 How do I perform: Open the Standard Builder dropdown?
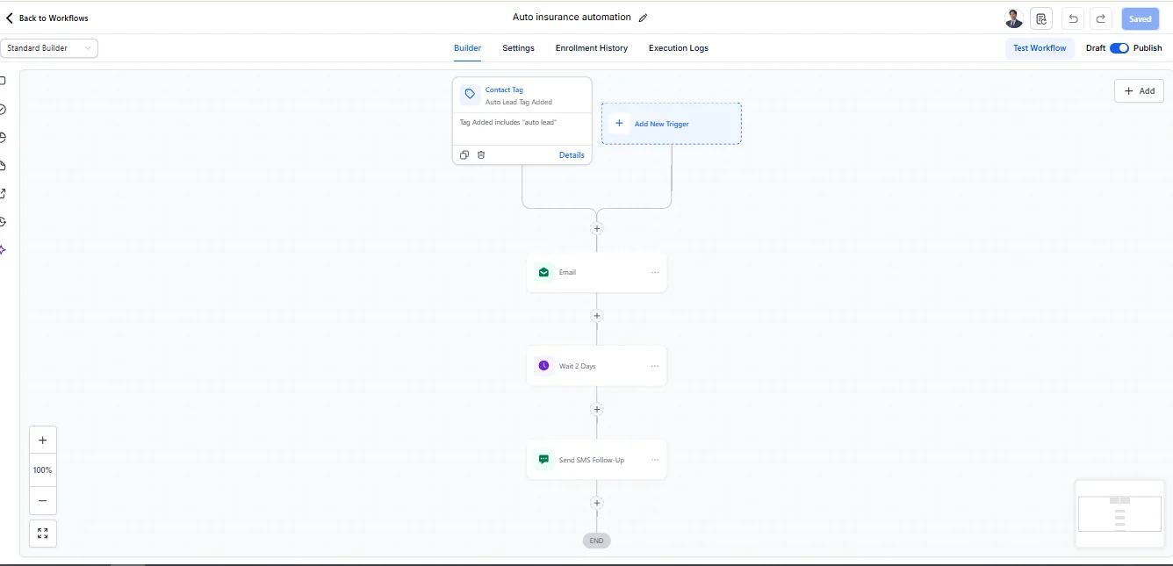click(48, 48)
